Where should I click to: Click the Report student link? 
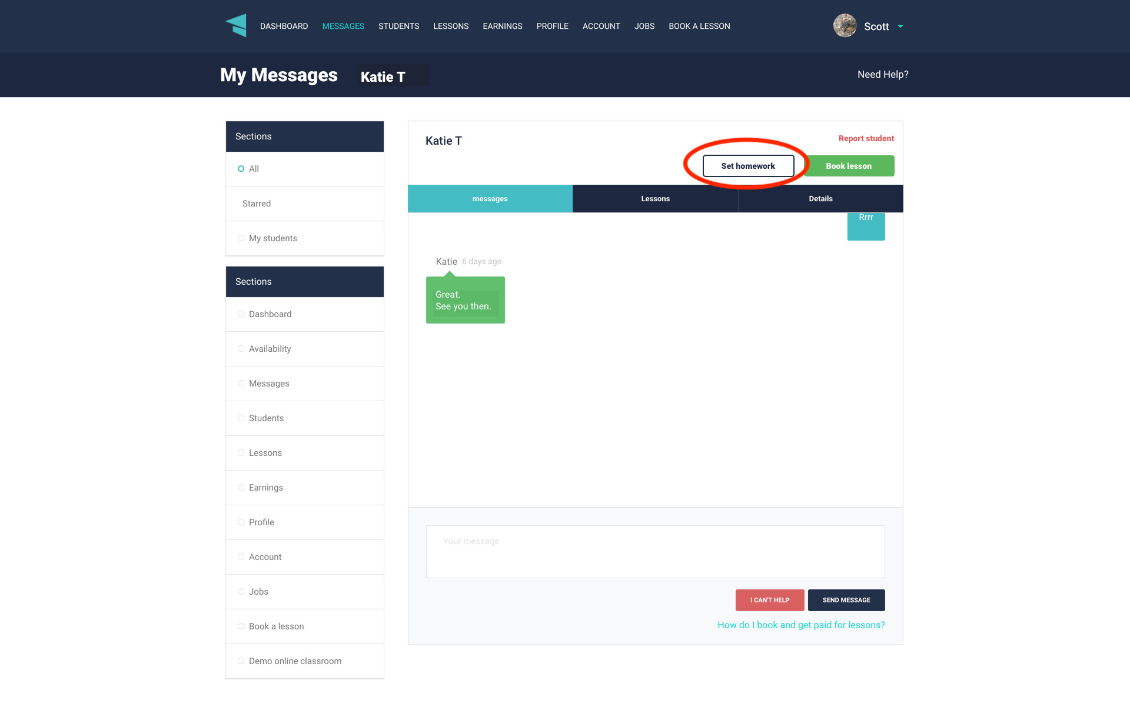[866, 138]
